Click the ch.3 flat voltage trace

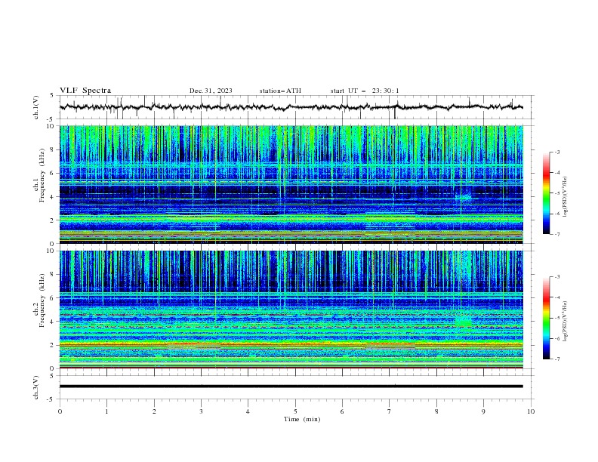(291, 387)
